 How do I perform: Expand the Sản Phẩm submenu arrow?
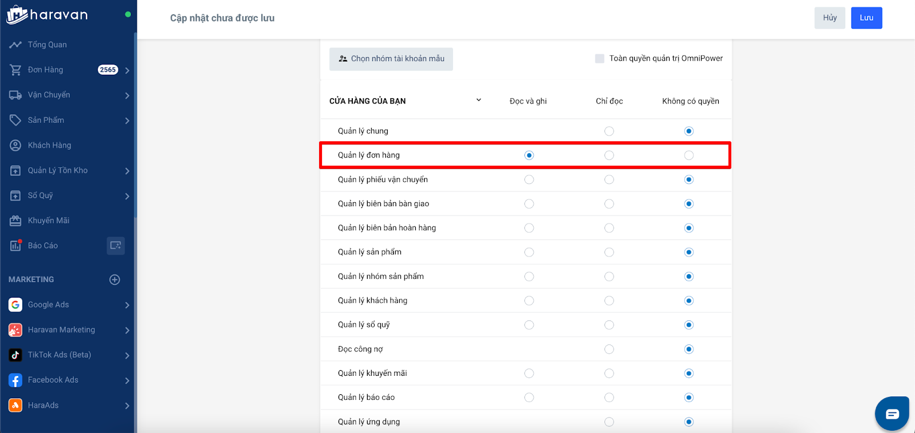127,121
